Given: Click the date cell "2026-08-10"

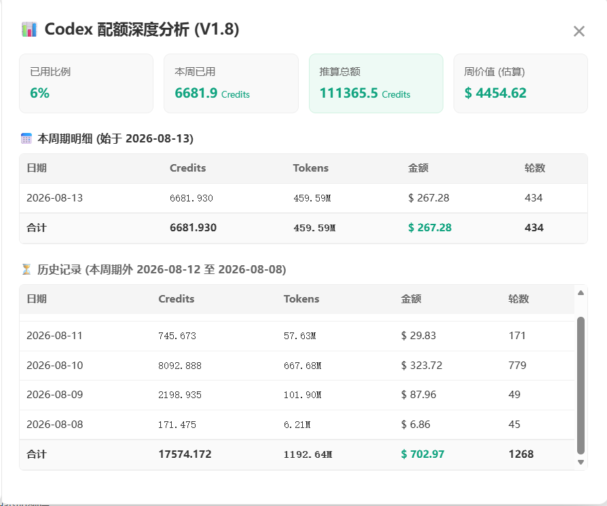Looking at the screenshot, I should [x=54, y=365].
